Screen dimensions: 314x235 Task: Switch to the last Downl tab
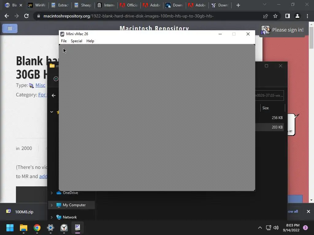point(220,5)
